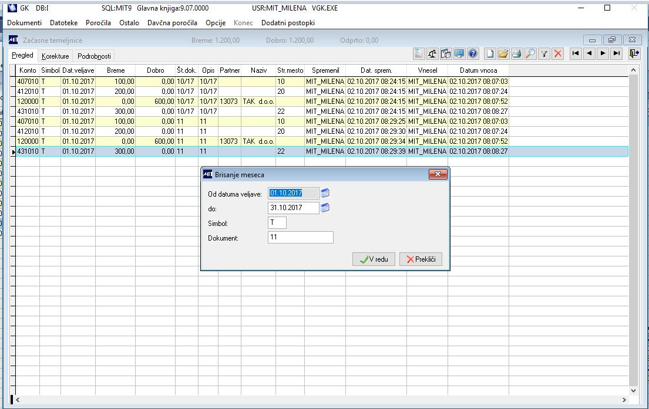Open calendar picker for 'Od datuma veljave'
Viewport: 649px width, 409px height.
point(325,193)
